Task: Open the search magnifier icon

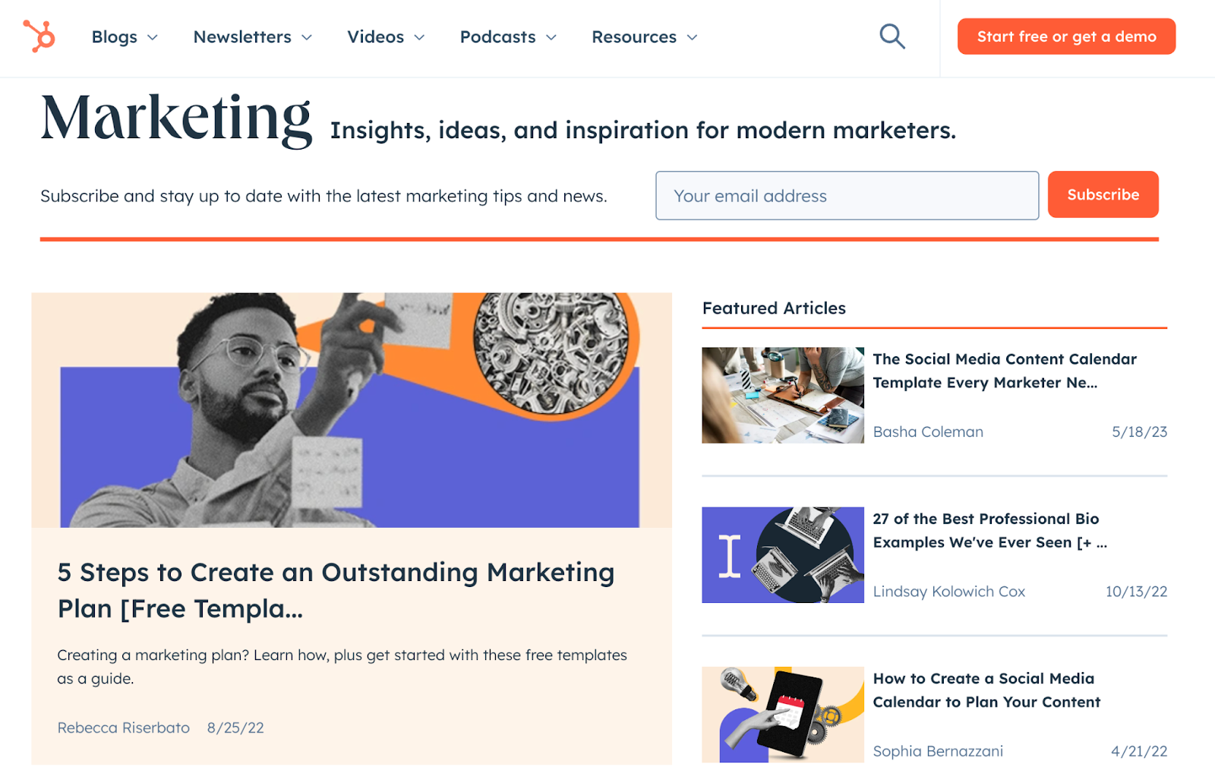Action: [x=892, y=36]
